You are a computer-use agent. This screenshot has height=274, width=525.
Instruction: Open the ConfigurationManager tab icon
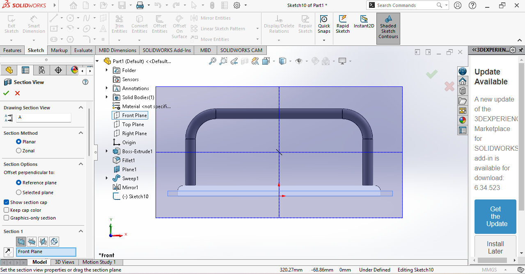[41, 70]
